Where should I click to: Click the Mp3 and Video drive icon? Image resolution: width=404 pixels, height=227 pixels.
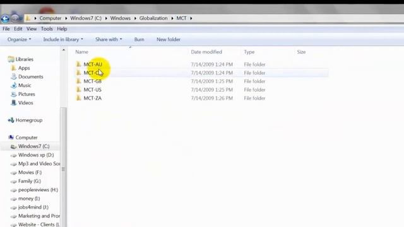pos(14,164)
